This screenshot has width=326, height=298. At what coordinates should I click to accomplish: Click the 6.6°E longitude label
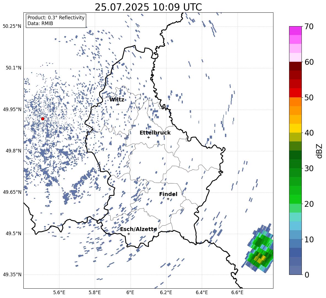click(x=237, y=292)
